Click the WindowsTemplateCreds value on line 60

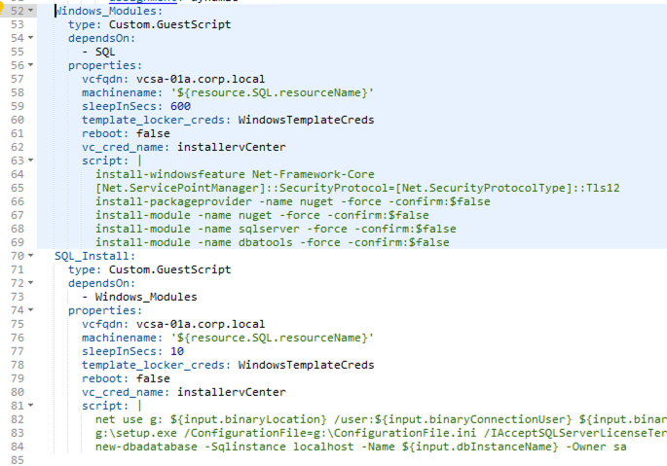pyautogui.click(x=306, y=120)
